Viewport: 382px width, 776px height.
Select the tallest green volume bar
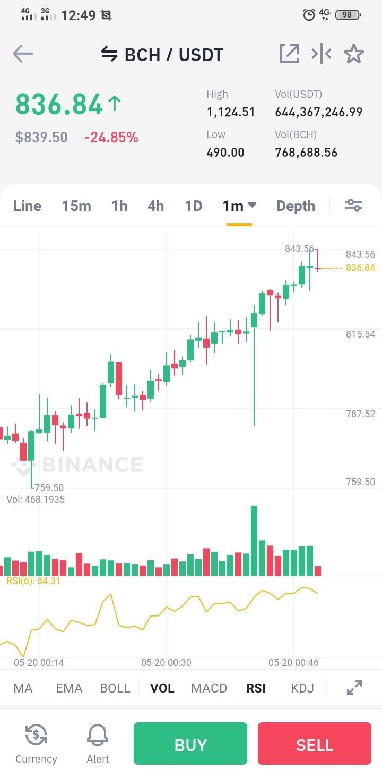click(x=254, y=541)
